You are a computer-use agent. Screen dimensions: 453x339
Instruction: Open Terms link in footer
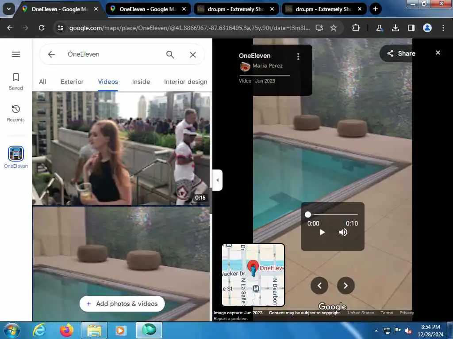387,313
